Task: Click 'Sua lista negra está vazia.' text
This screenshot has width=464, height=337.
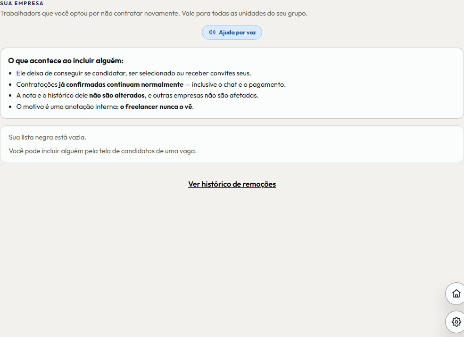Action: click(48, 137)
